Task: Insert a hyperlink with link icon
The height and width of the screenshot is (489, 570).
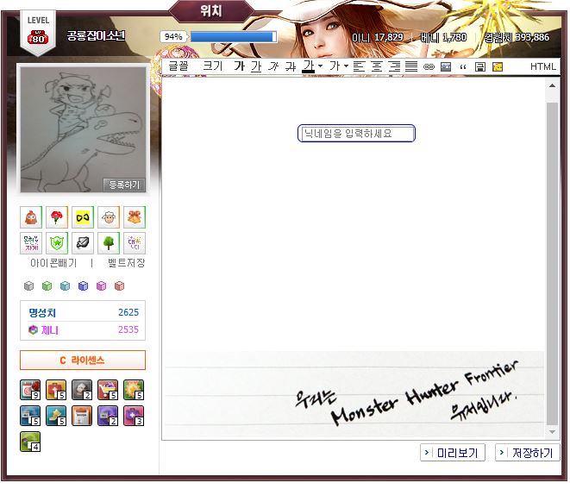Action: [429, 67]
